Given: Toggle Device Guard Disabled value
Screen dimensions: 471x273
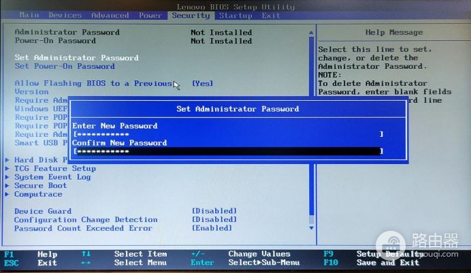Looking at the screenshot, I should 214,211.
